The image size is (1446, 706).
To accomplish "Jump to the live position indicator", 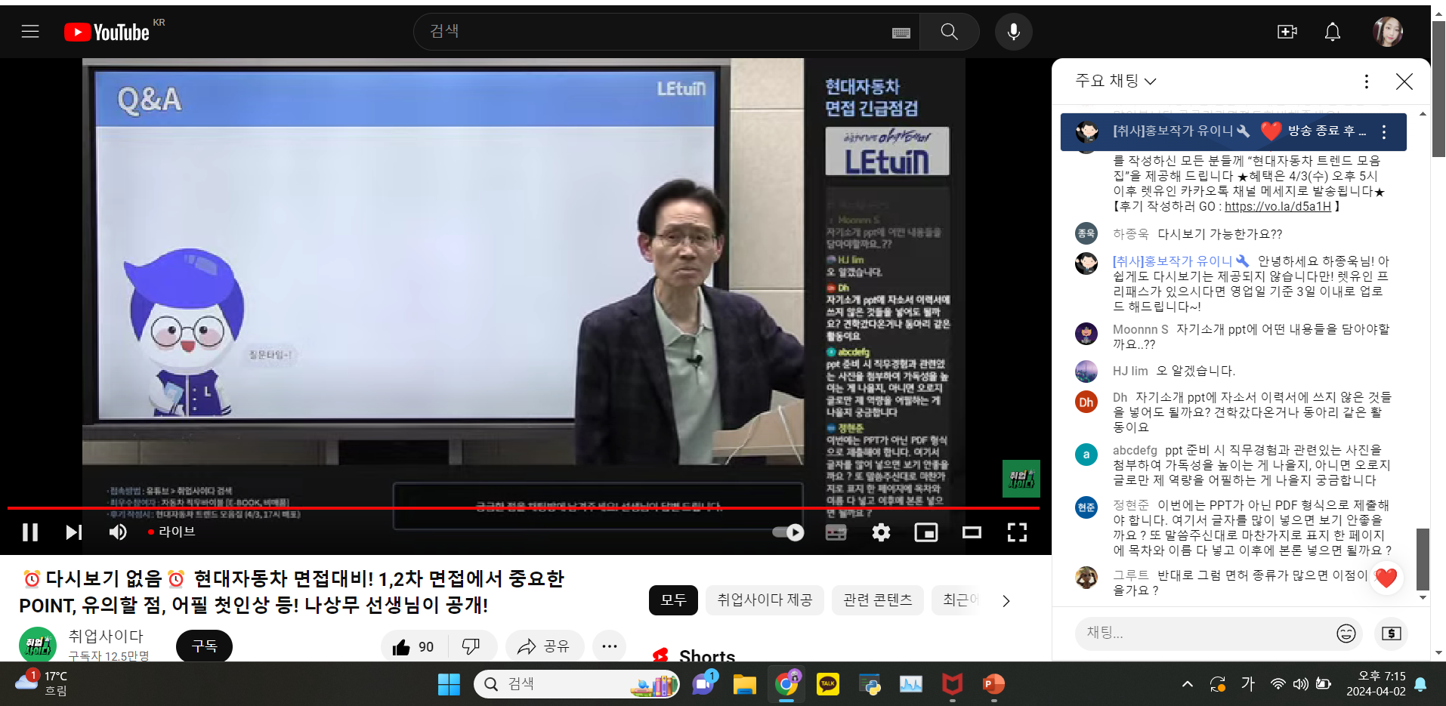I will click(x=171, y=532).
